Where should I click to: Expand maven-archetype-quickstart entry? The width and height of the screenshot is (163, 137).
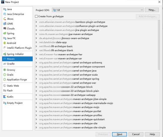pyautogui.click(x=36, y=119)
